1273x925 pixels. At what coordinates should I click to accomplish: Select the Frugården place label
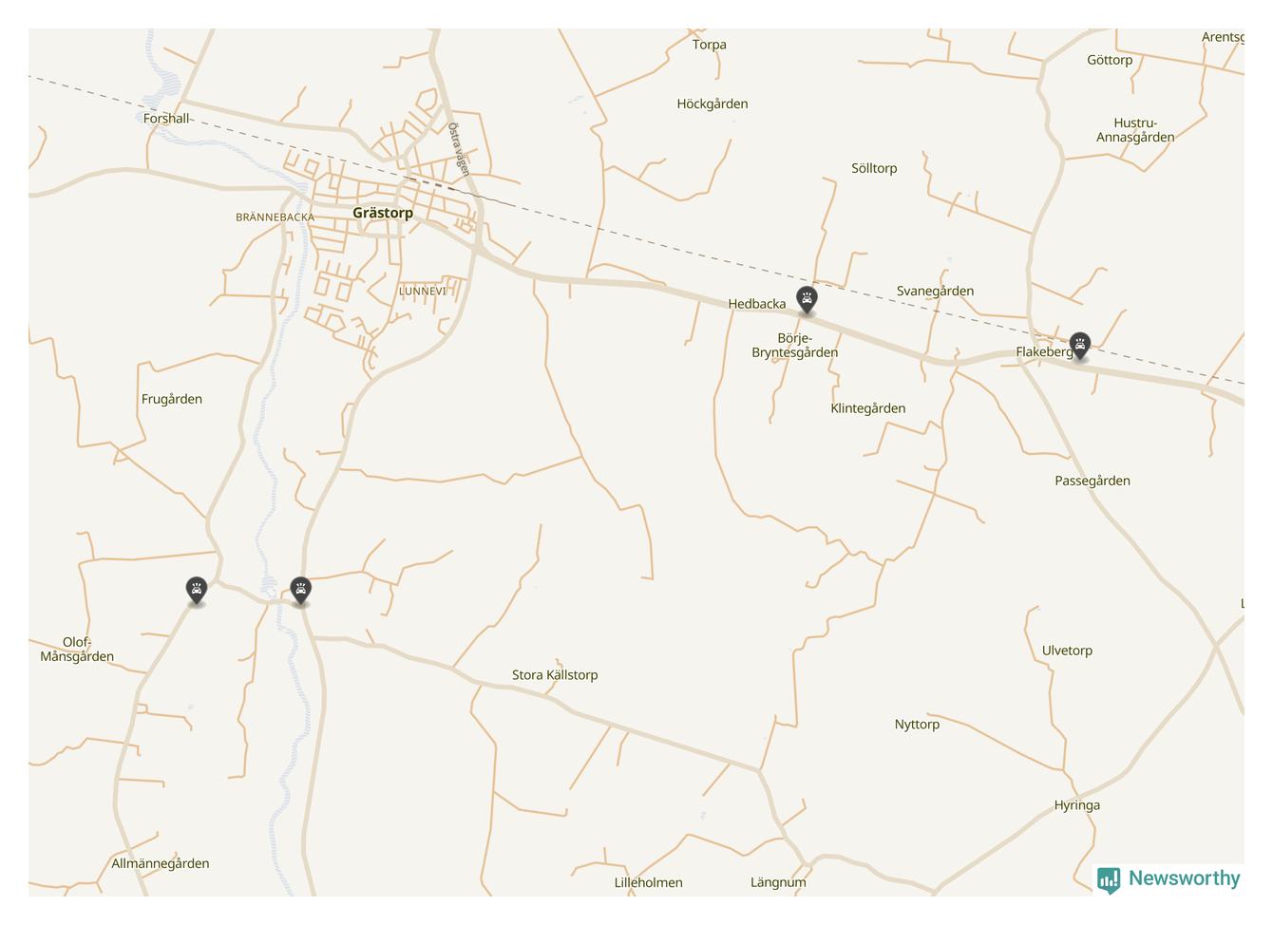click(172, 399)
